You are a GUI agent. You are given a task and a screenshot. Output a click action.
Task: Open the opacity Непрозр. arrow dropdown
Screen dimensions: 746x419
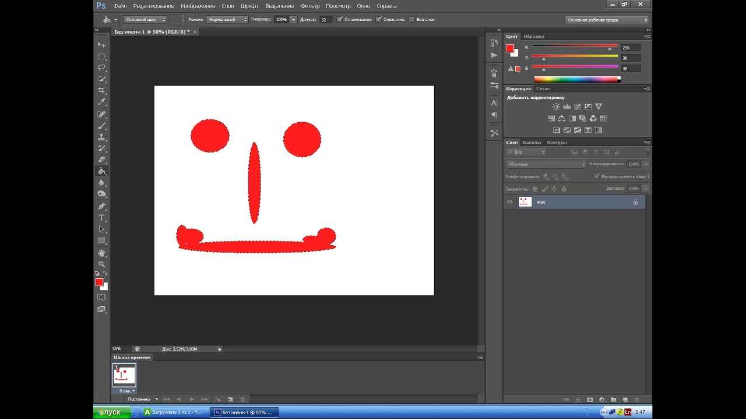(x=293, y=19)
